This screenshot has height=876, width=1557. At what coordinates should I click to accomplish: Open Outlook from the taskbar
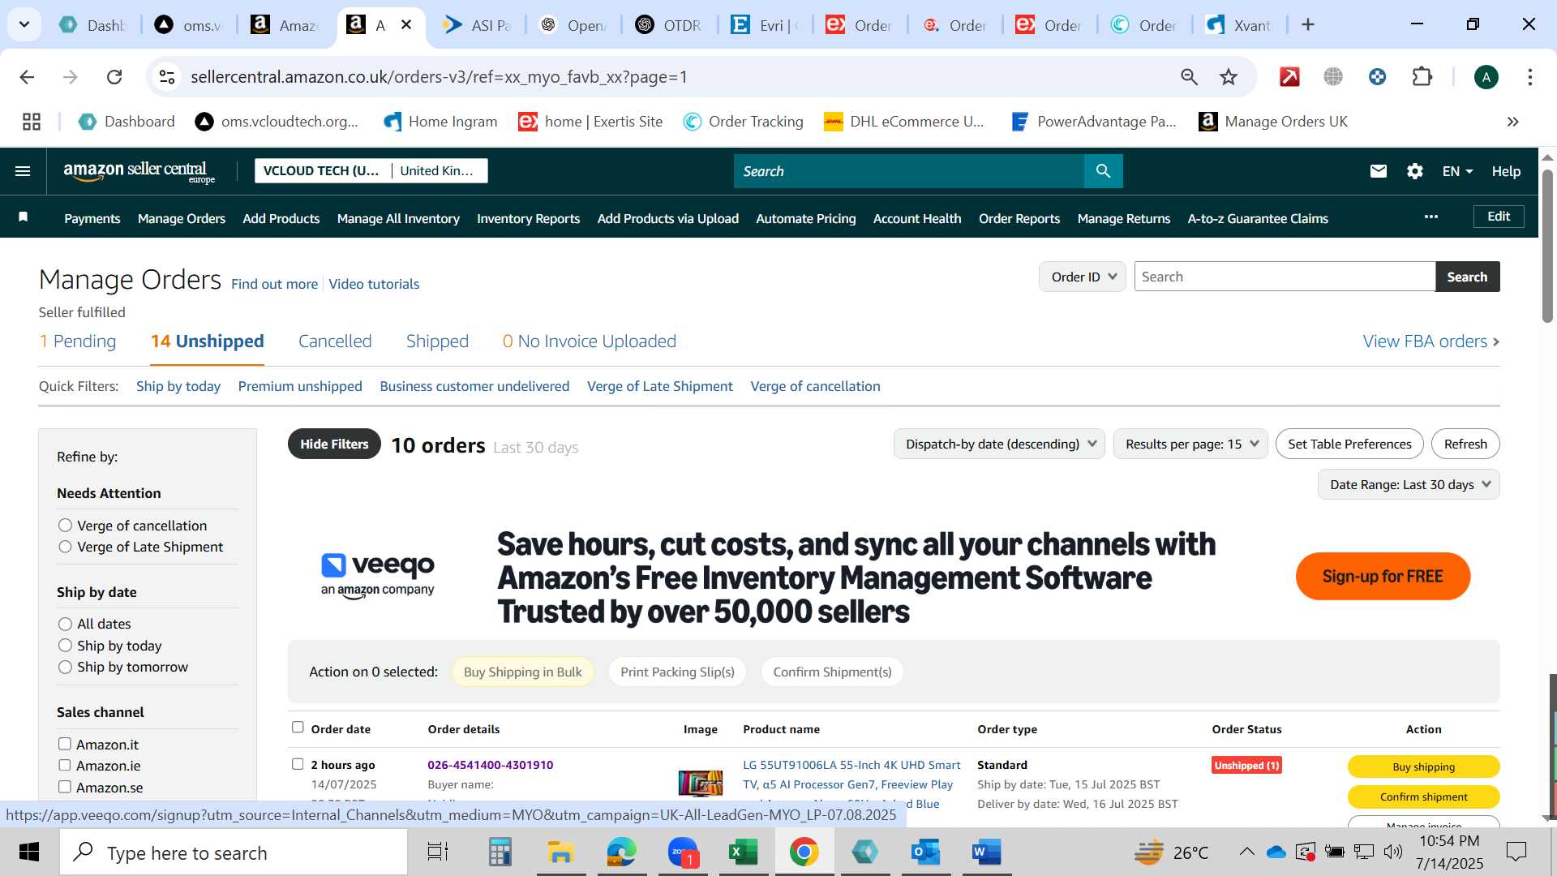925,852
